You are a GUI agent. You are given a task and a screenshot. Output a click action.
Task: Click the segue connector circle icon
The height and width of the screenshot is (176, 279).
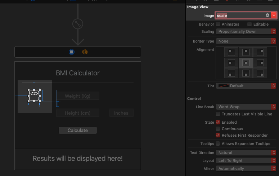(77, 24)
